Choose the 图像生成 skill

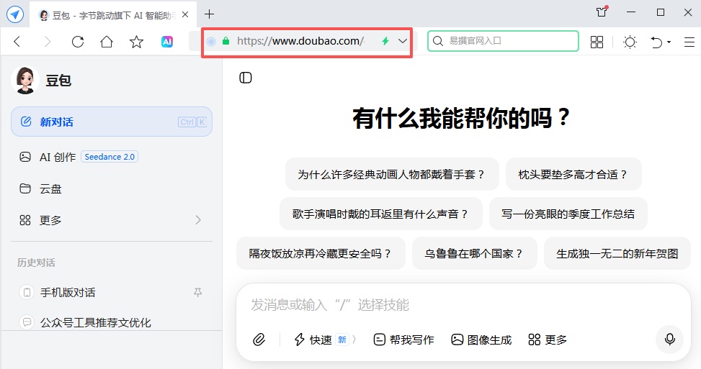coord(481,340)
